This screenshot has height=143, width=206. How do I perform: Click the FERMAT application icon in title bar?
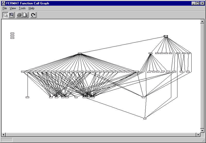click(x=3, y=3)
